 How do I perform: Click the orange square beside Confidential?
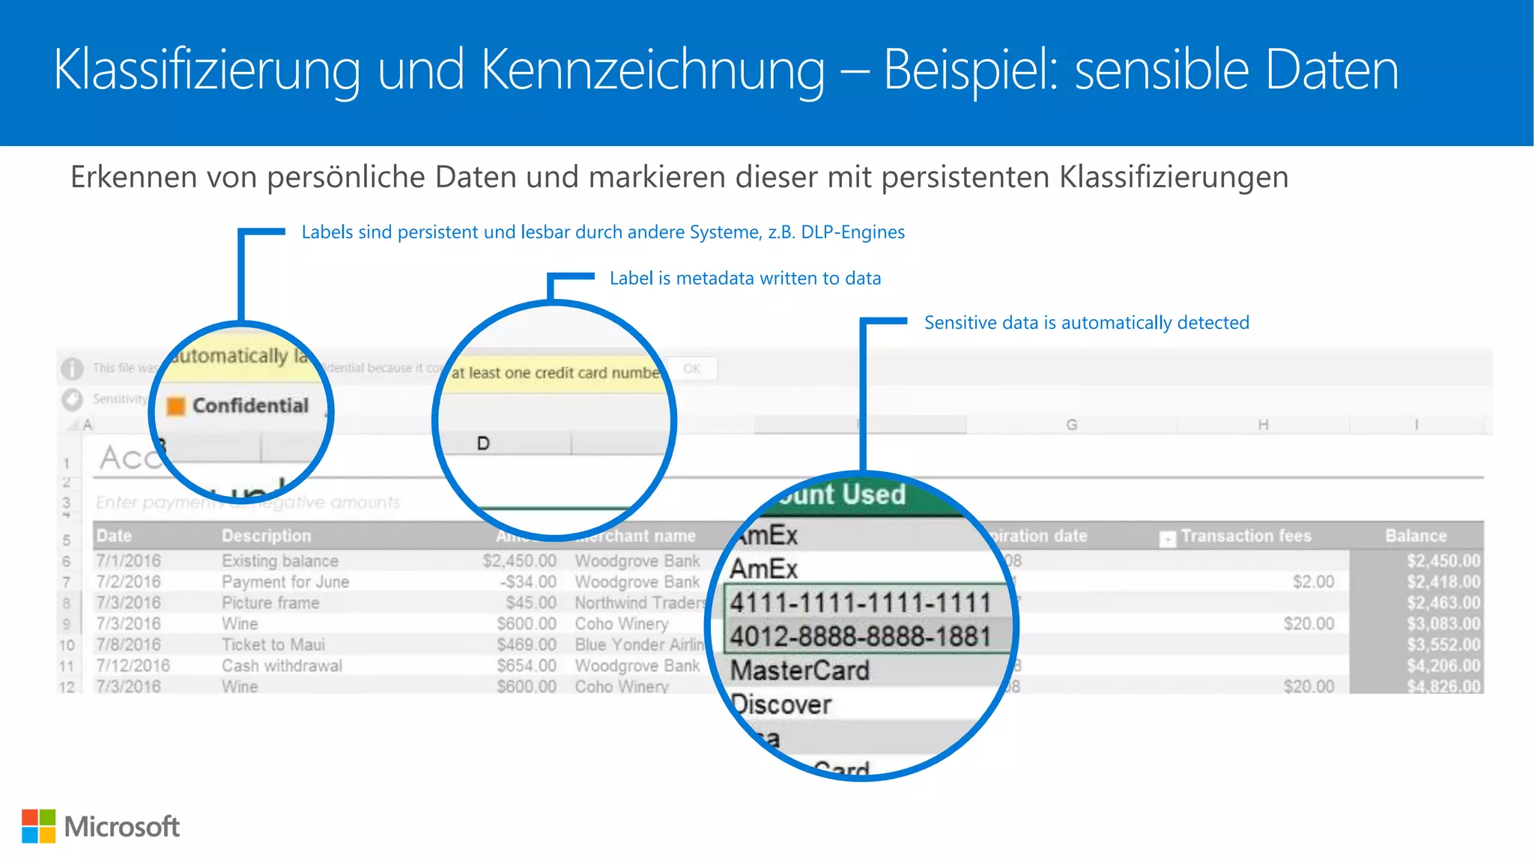[x=175, y=406]
